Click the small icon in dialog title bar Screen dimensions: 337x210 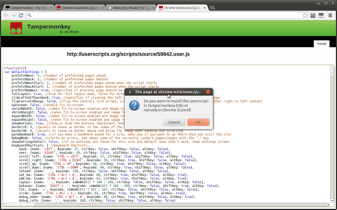tap(130, 92)
